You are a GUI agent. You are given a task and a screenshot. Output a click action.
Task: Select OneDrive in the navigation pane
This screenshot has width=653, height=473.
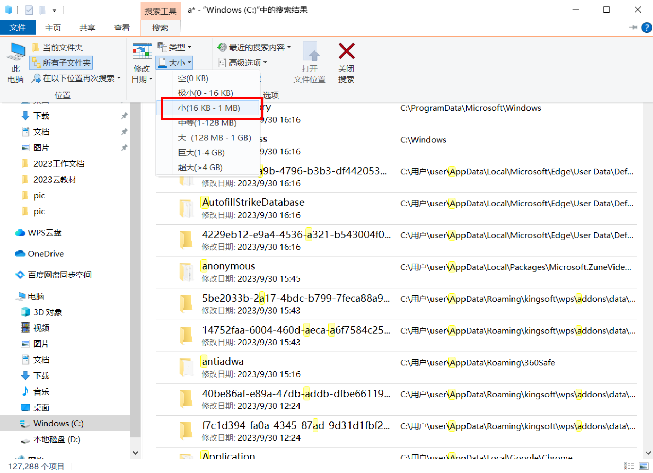[x=46, y=254]
